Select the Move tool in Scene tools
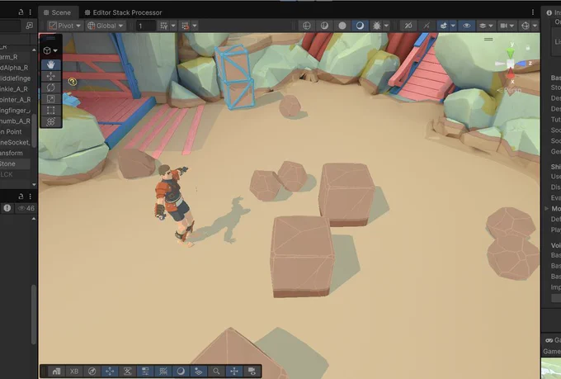The height and width of the screenshot is (379, 561). (51, 76)
